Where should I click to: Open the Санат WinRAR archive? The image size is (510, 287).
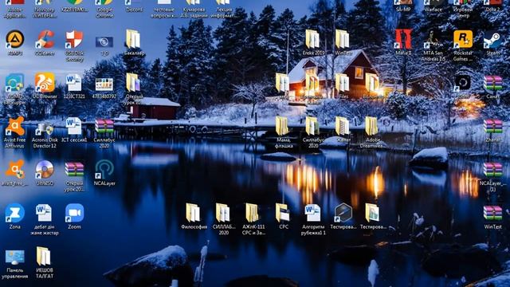(x=492, y=83)
